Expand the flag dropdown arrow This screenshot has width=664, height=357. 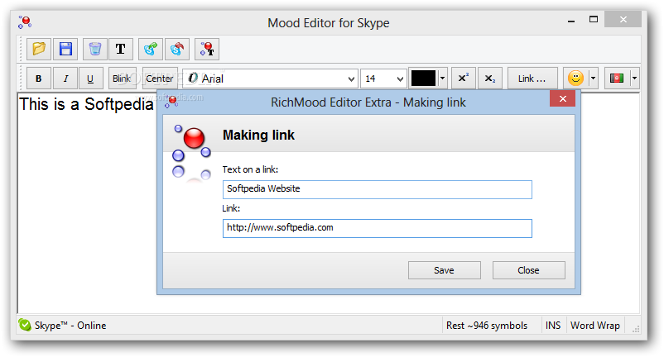634,79
